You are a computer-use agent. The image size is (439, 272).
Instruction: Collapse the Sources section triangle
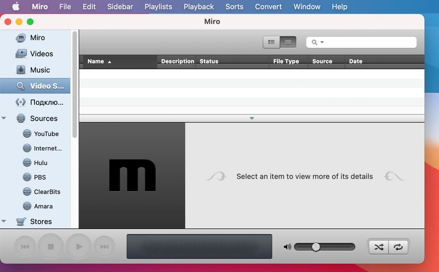click(4, 118)
